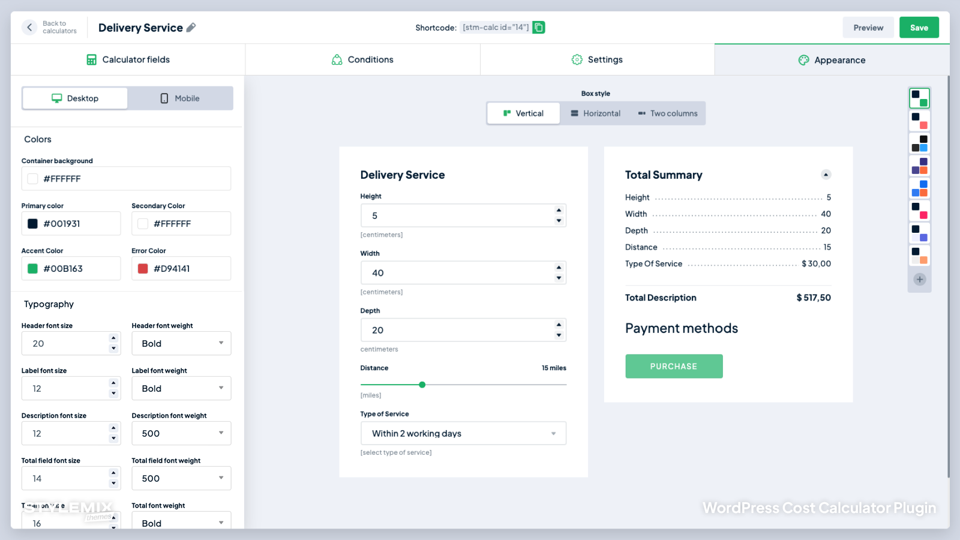This screenshot has width=960, height=540.
Task: Click the Distance slider handle
Action: click(x=422, y=385)
